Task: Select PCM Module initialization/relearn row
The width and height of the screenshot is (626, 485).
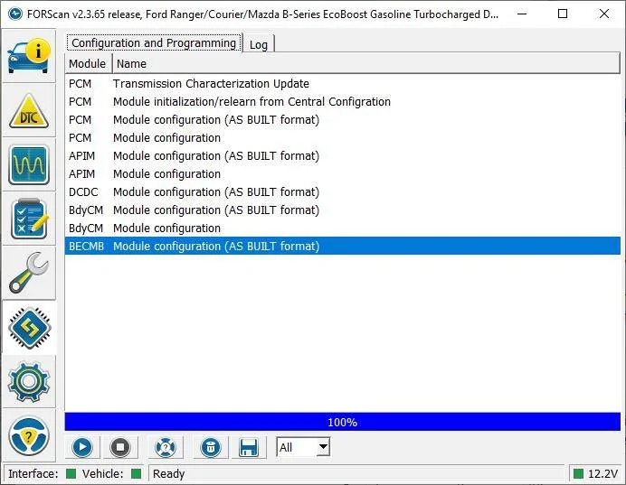Action: (x=343, y=102)
